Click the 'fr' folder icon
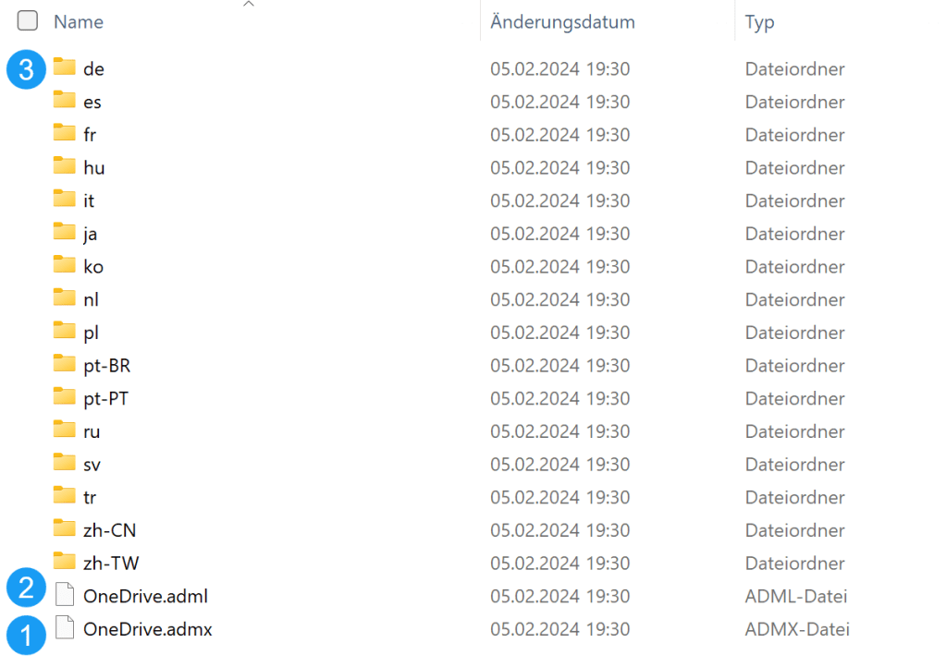 click(64, 134)
